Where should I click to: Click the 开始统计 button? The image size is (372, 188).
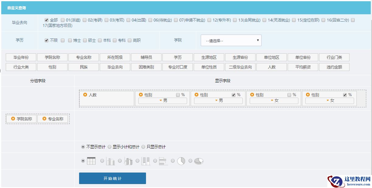coord(113,178)
